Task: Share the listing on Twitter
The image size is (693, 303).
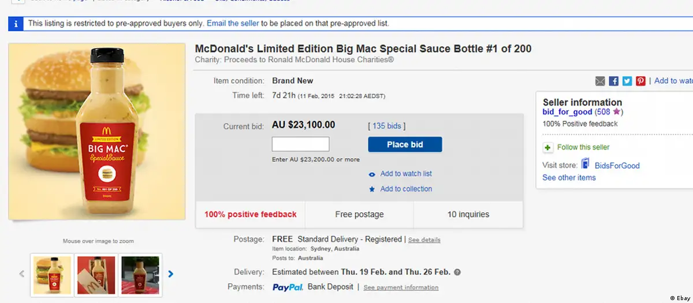Action: pos(627,81)
